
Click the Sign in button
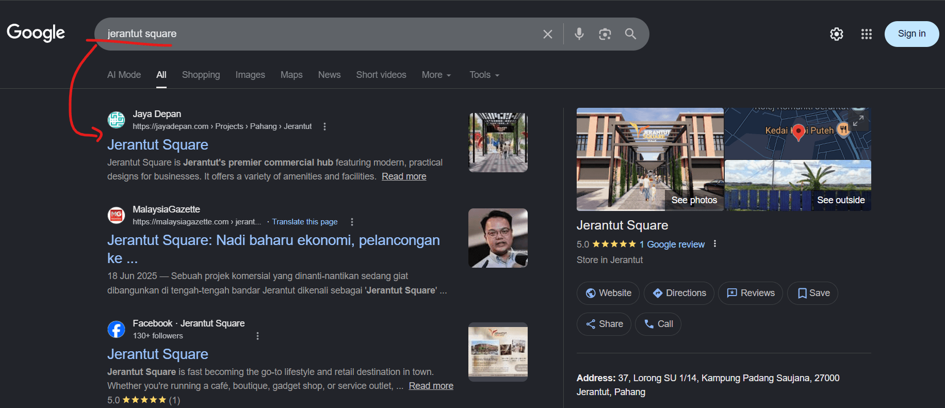[911, 34]
